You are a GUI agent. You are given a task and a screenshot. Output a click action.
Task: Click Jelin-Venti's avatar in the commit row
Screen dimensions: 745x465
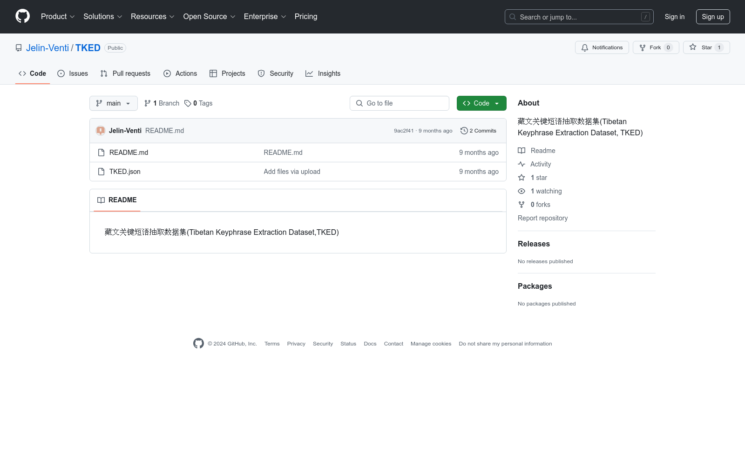[x=101, y=131]
